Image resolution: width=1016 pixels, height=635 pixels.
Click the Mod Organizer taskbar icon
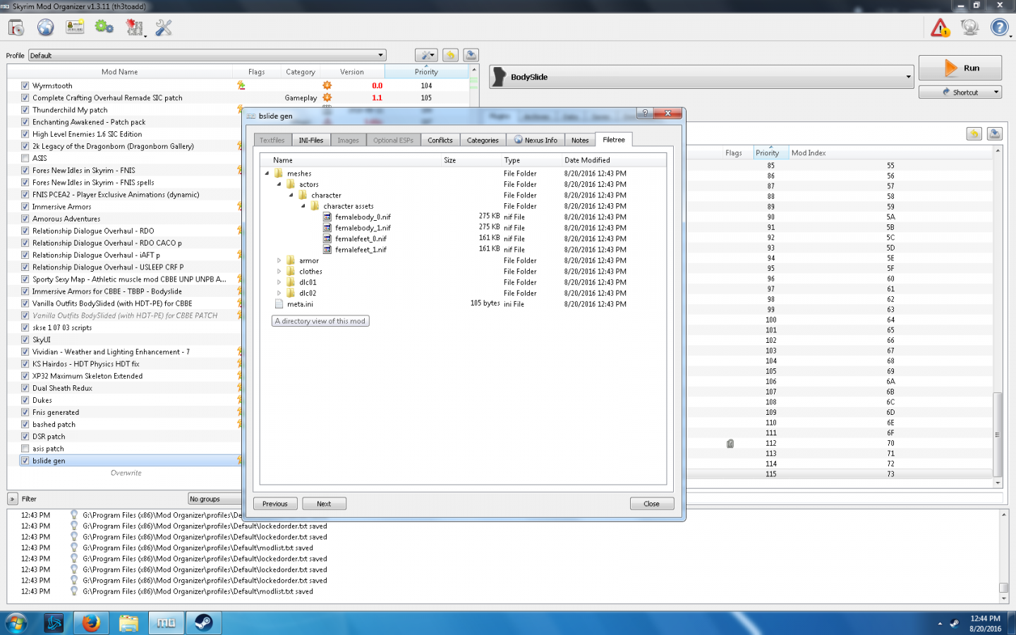[x=166, y=623]
